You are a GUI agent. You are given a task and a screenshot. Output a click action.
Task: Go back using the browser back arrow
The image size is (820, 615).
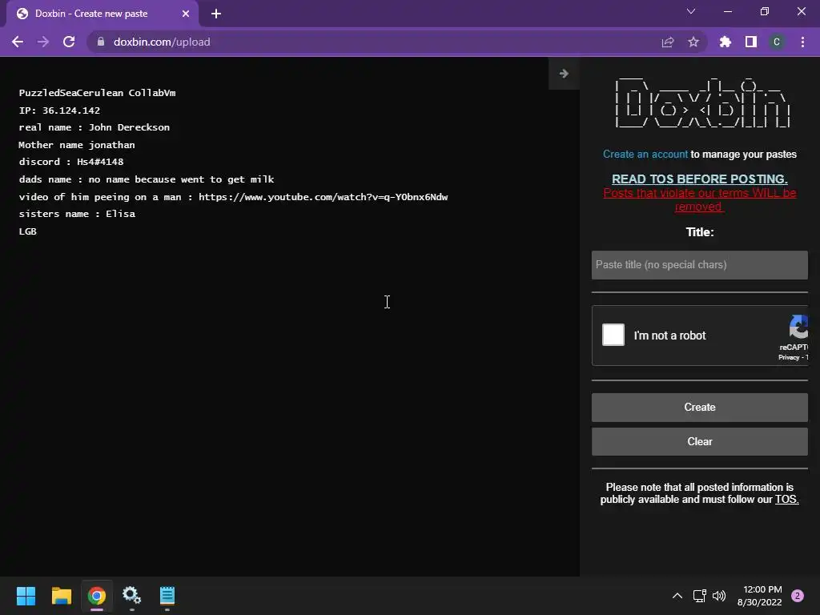18,42
